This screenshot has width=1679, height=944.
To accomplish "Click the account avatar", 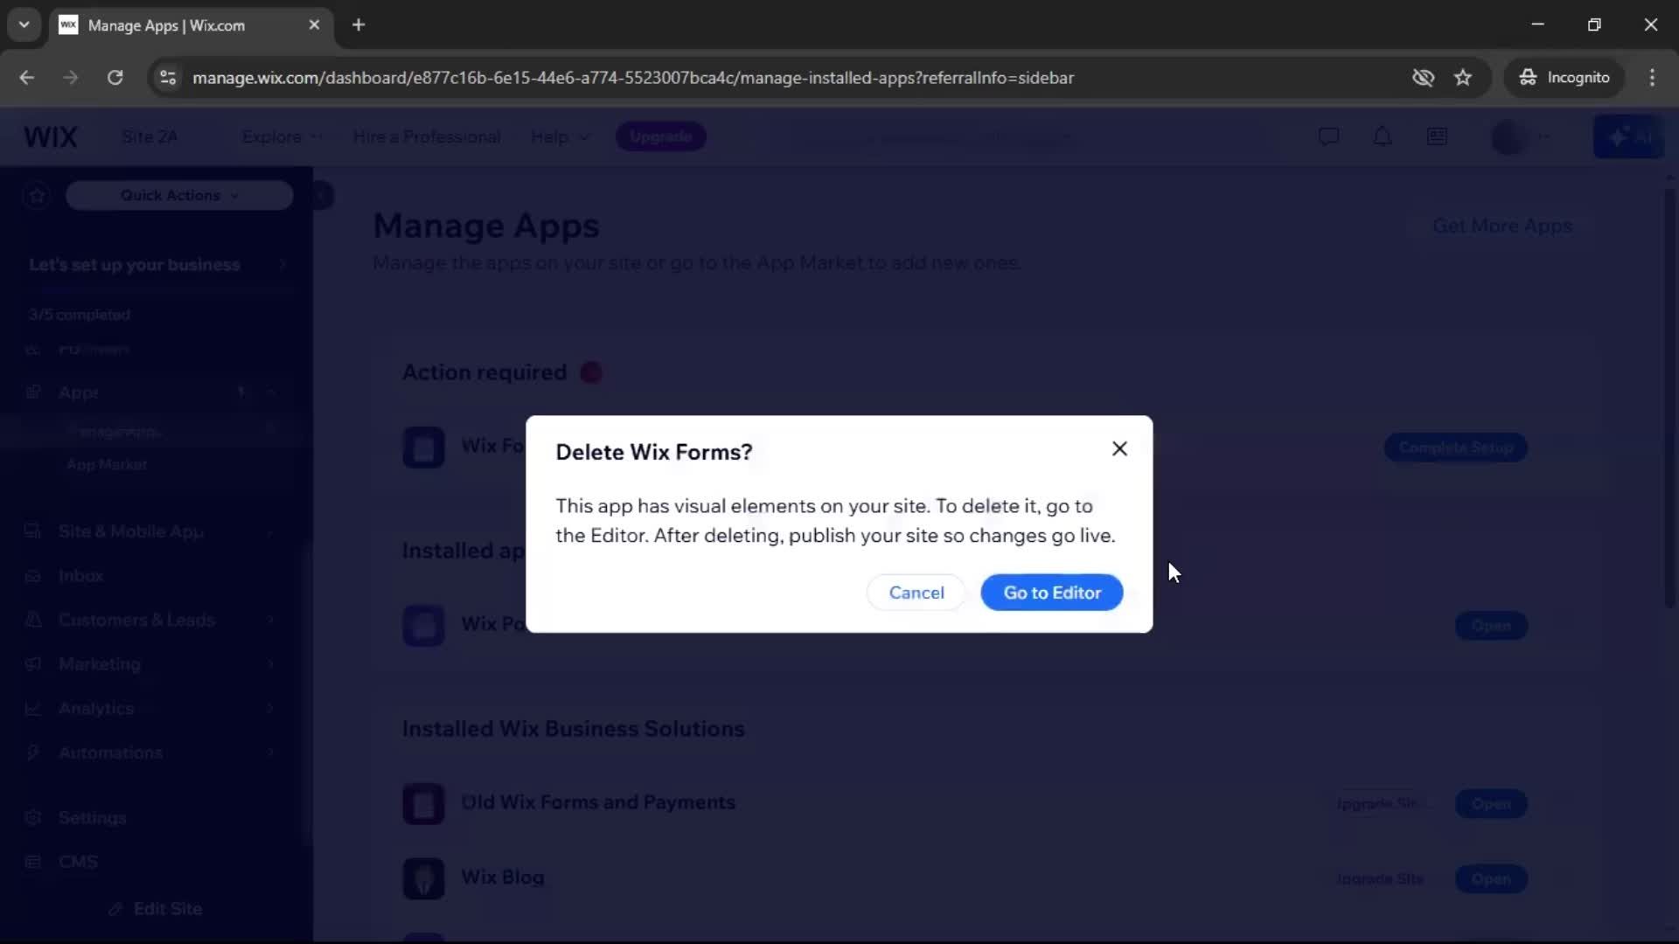I will 1510,137.
